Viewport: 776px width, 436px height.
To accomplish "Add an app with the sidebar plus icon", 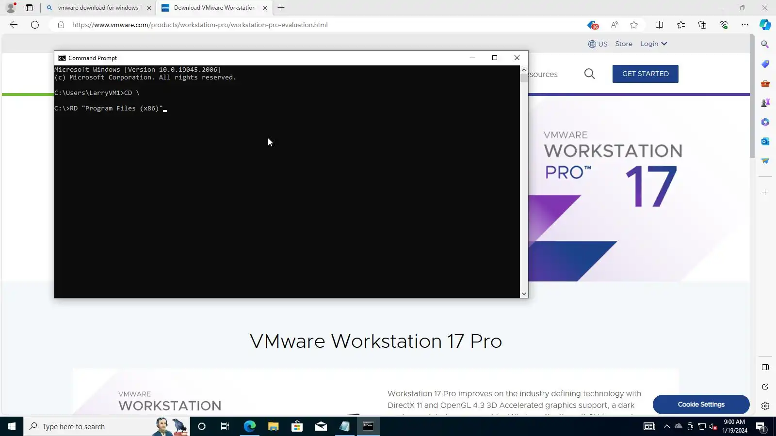I will (x=765, y=192).
